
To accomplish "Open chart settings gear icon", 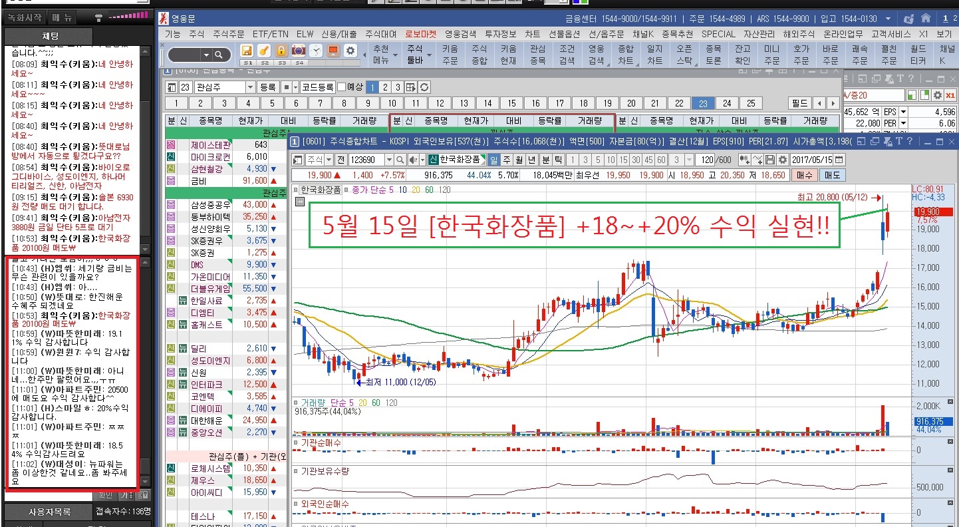I will [783, 160].
